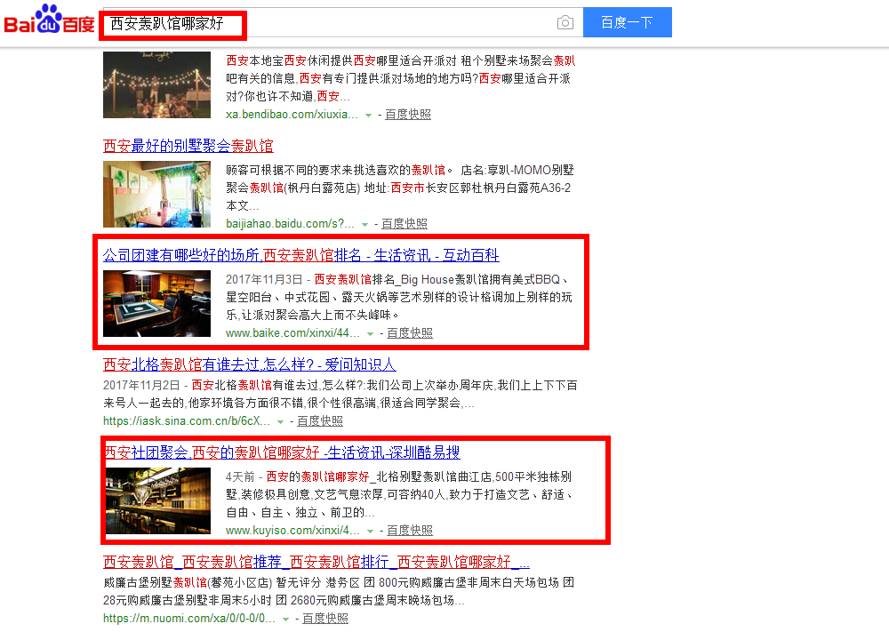Click URL text www.kuyiso.com/xinxi/4...
The width and height of the screenshot is (889, 640).
pyautogui.click(x=292, y=531)
